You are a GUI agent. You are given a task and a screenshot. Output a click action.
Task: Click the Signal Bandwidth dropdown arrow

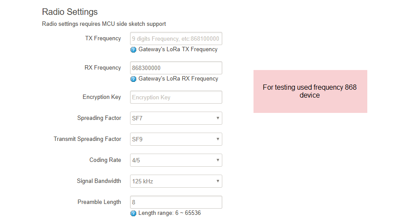tap(217, 181)
